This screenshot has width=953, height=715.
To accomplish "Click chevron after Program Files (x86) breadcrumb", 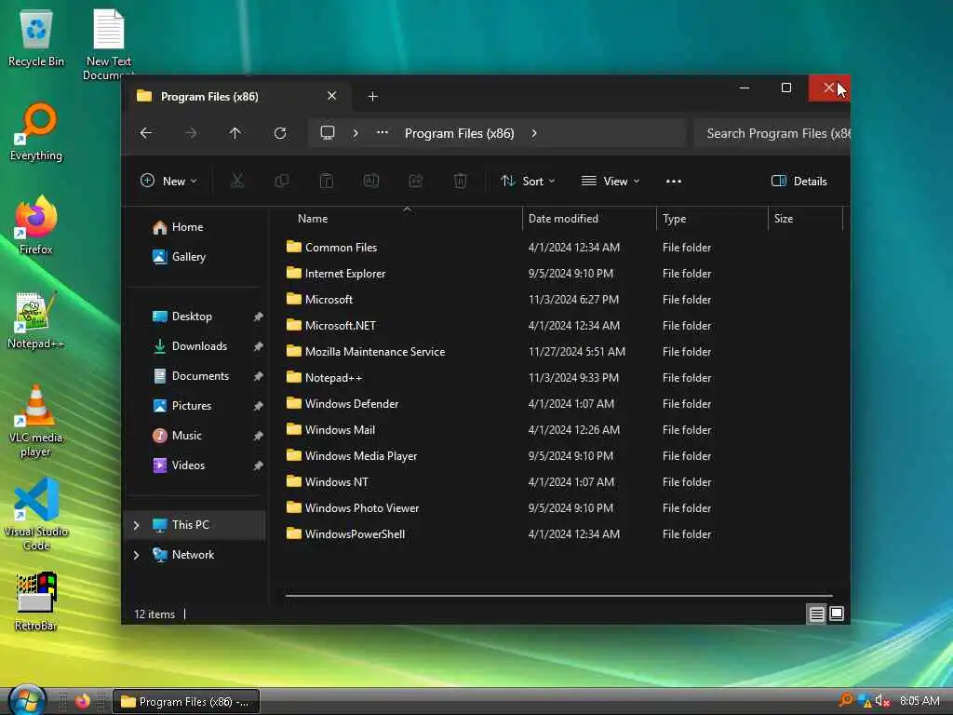I will tap(533, 133).
